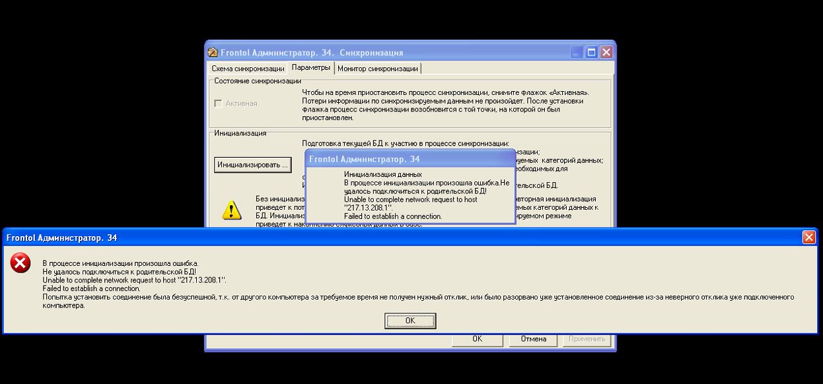Viewport: 823px width, 384px height.
Task: Minimize the Синхронизация window
Action: (577, 52)
